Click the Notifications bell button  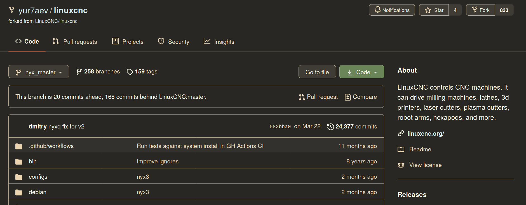392,10
